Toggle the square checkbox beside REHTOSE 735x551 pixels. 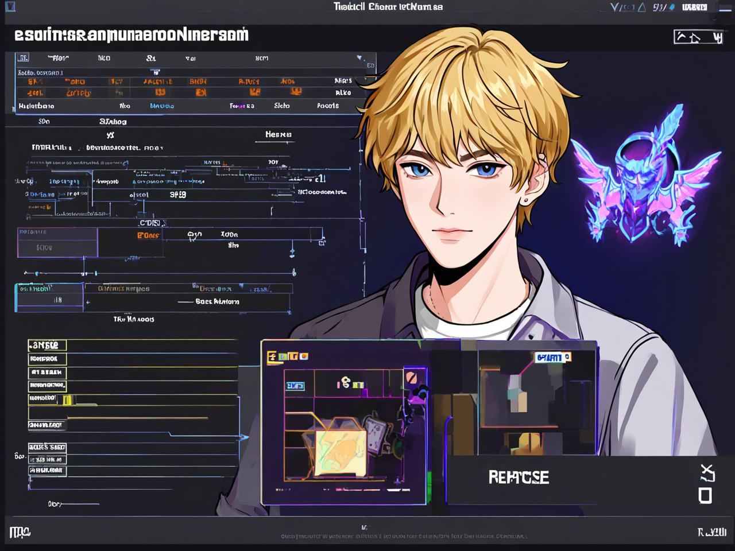705,495
